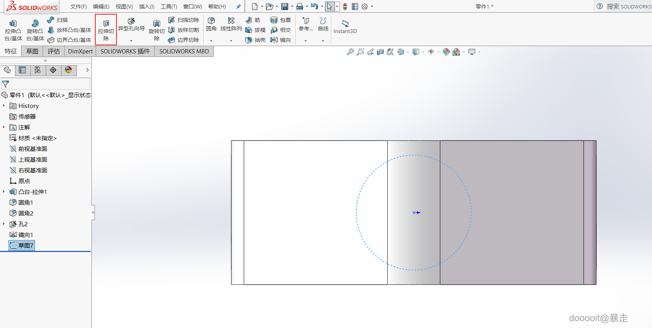Expand the History folder in the tree
The width and height of the screenshot is (652, 328).
pos(4,106)
